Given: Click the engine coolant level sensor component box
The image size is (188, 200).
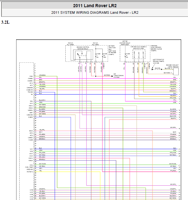Looking at the screenshot, I should 176,71.
